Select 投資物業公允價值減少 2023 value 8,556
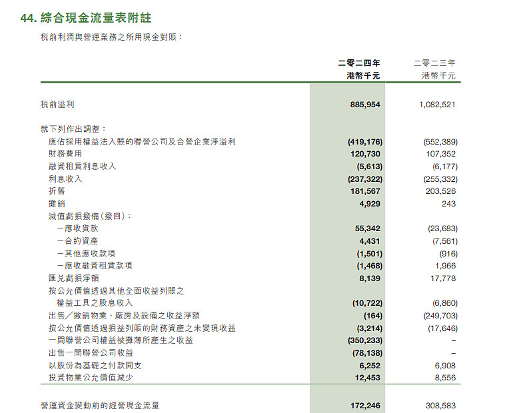Image resolution: width=507 pixels, height=413 pixels. point(445,378)
